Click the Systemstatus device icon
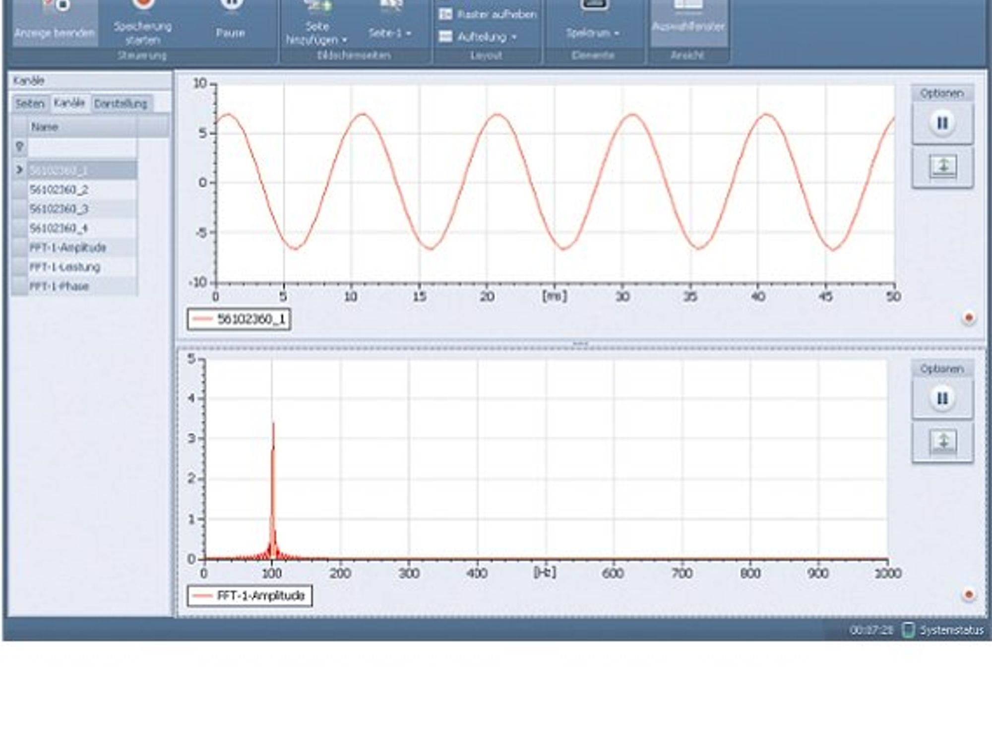The image size is (992, 744). (x=908, y=630)
